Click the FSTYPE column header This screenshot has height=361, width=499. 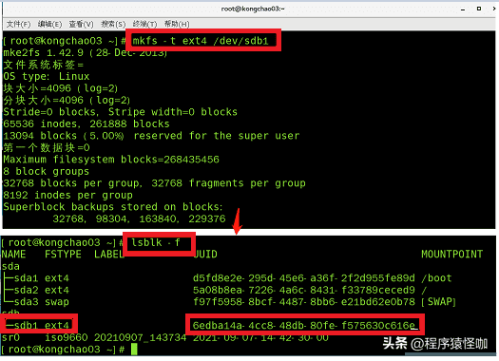tap(63, 255)
